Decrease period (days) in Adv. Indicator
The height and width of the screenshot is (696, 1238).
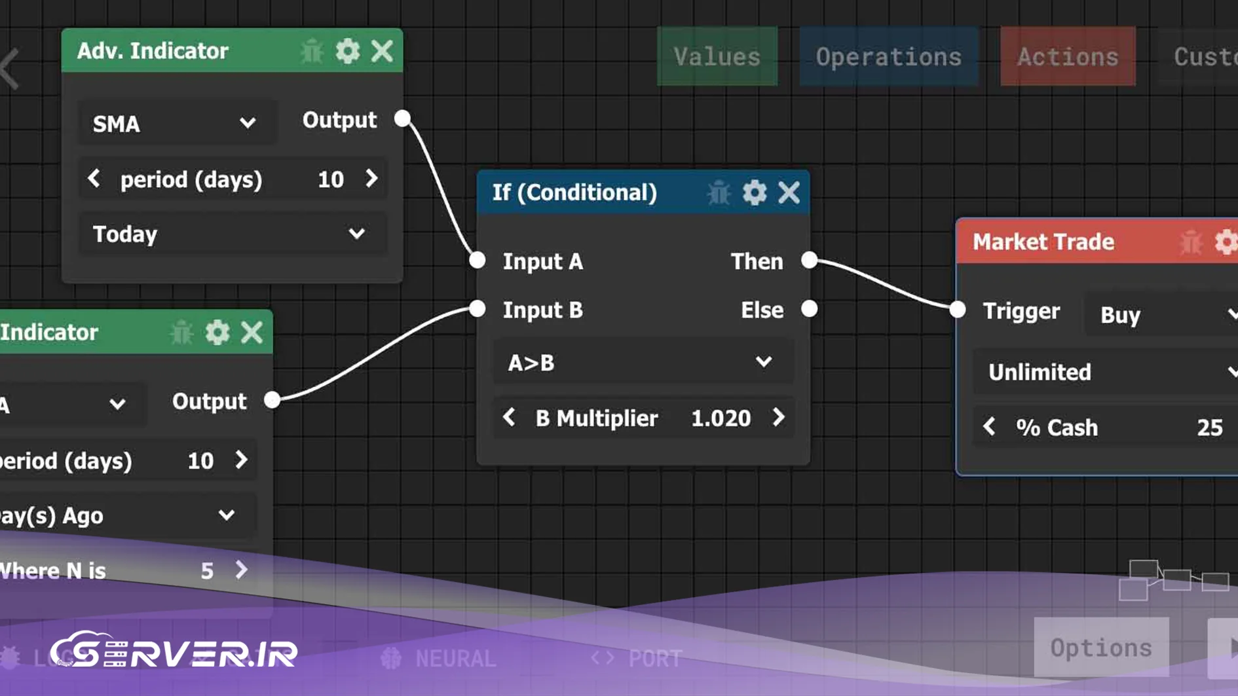[x=94, y=179]
